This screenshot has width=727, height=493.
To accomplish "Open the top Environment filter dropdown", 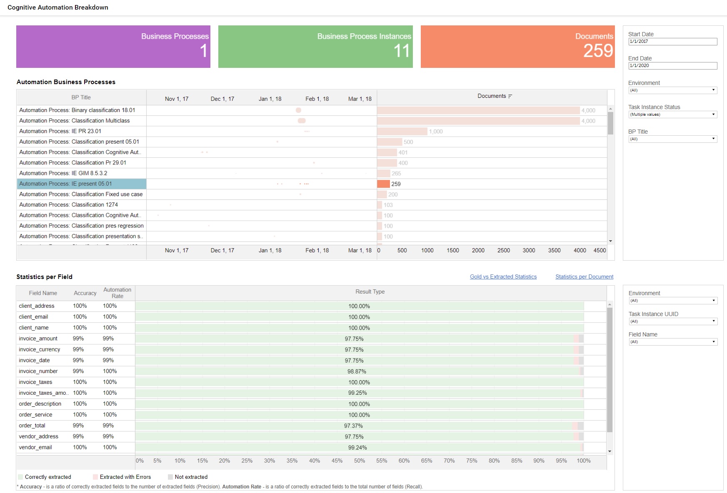I will tap(672, 90).
